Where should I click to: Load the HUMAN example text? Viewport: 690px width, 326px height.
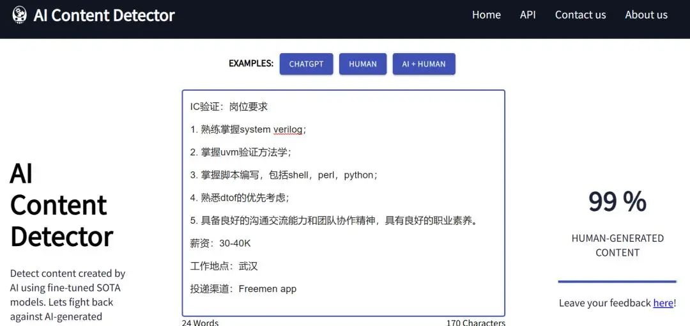click(363, 64)
